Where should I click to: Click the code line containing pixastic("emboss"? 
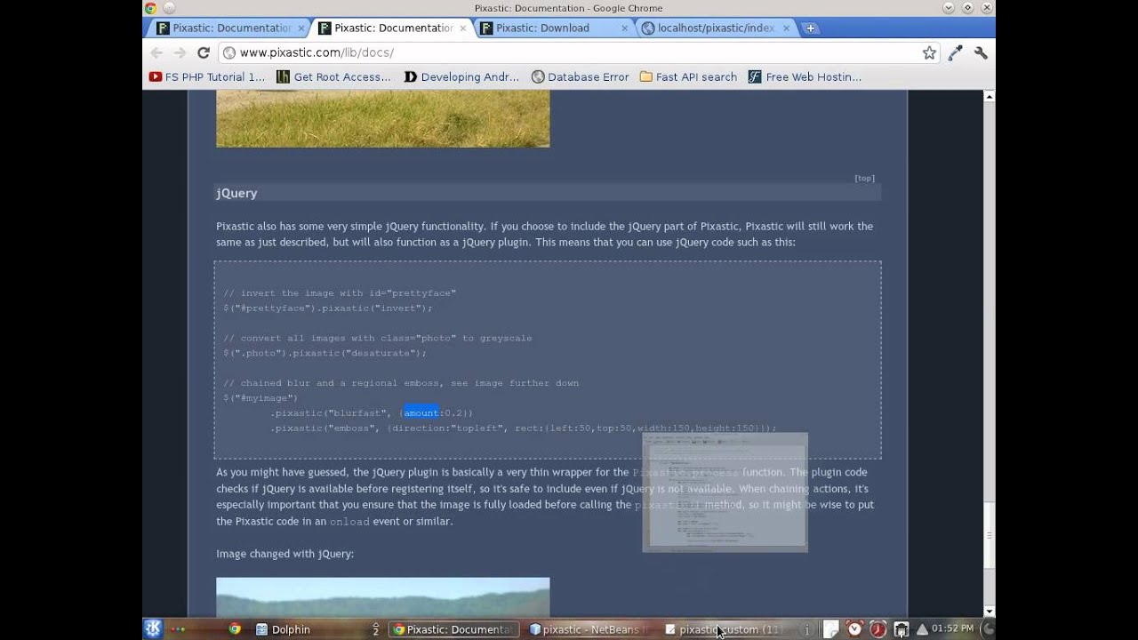(x=523, y=428)
